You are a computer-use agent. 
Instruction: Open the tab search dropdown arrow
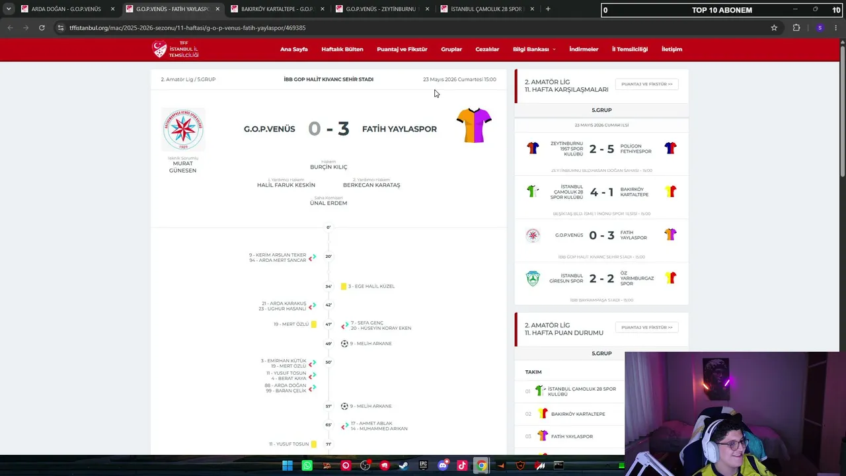[x=9, y=9]
